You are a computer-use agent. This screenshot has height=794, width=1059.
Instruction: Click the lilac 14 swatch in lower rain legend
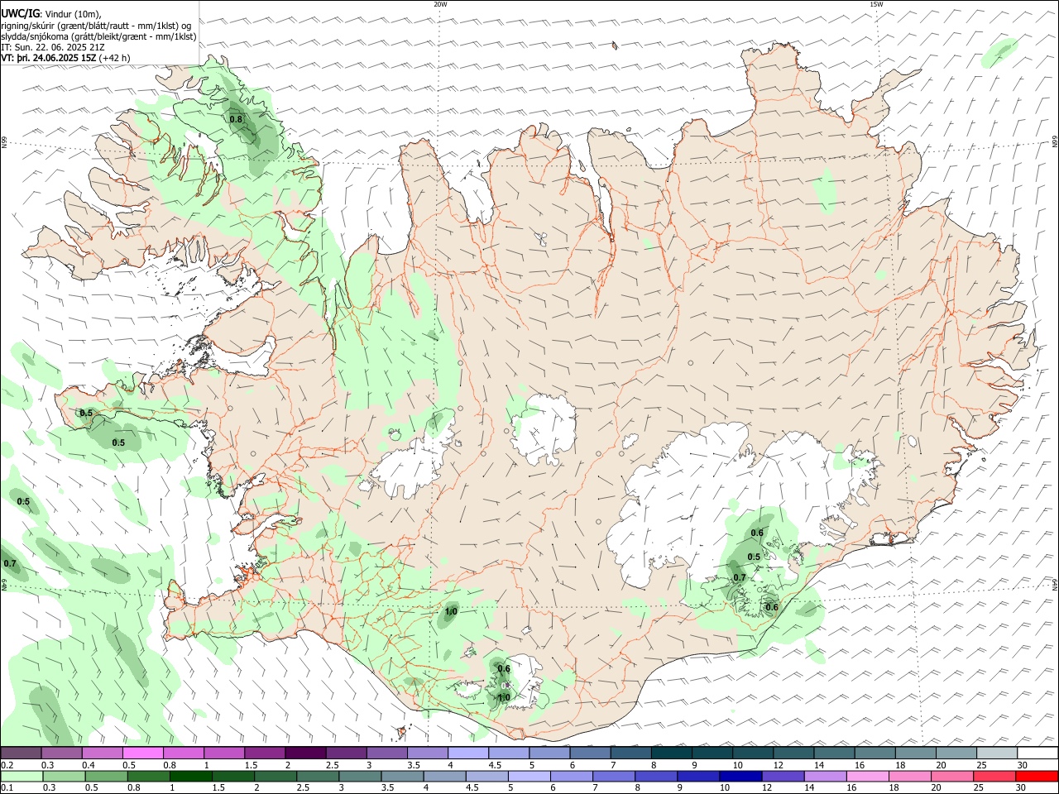pyautogui.click(x=825, y=777)
